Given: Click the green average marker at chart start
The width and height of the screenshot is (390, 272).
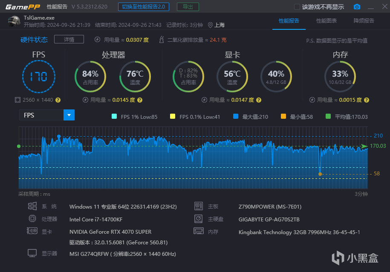Looking at the screenshot, I should (19, 146).
